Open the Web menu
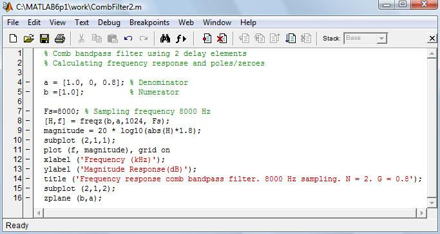Image resolution: width=440 pixels, height=234 pixels. tap(186, 22)
